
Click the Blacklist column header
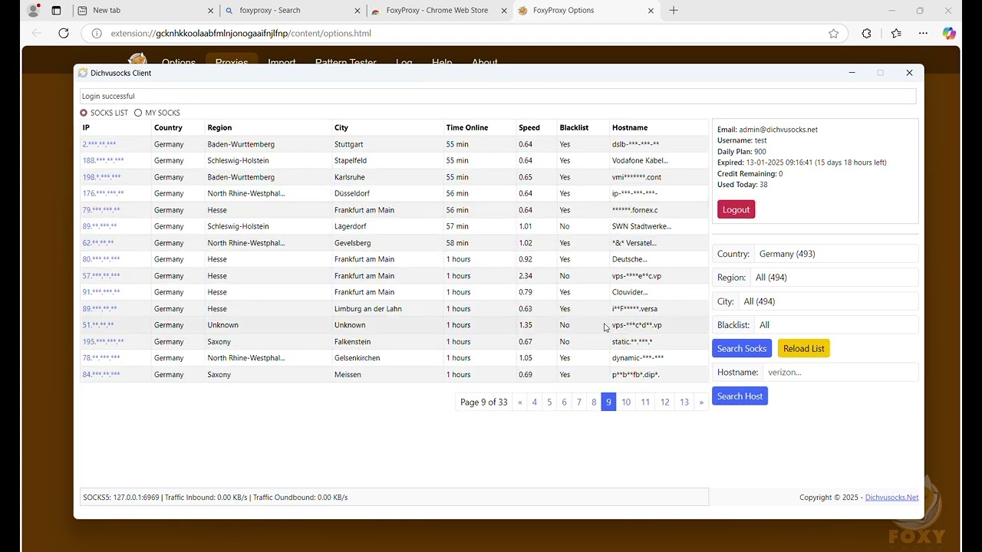coord(574,128)
